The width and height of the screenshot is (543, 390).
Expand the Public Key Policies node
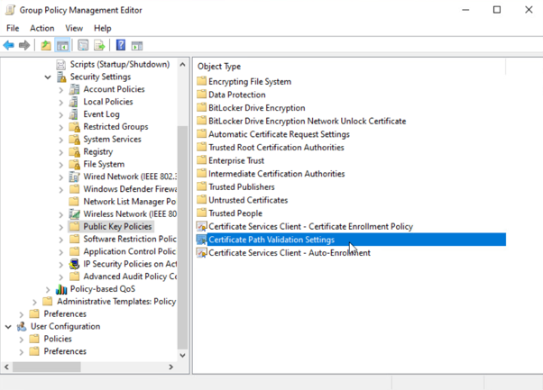61,227
